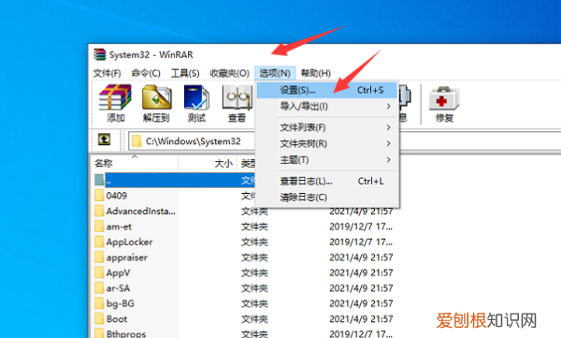
Task: Close the 选项(N) menu
Action: (275, 73)
